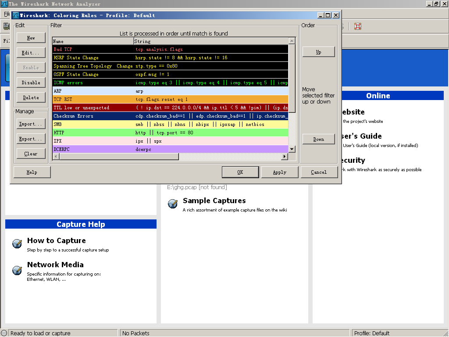Disable the selected coloring rule
This screenshot has height=337, width=449.
point(31,82)
